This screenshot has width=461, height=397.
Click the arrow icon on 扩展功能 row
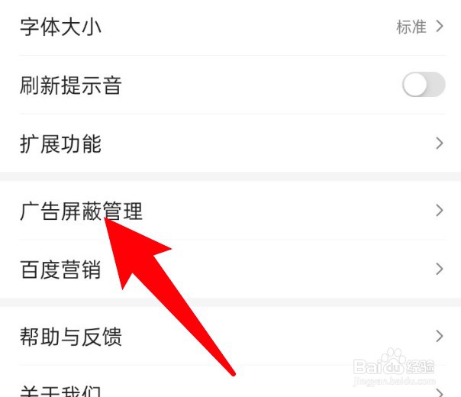(x=440, y=144)
